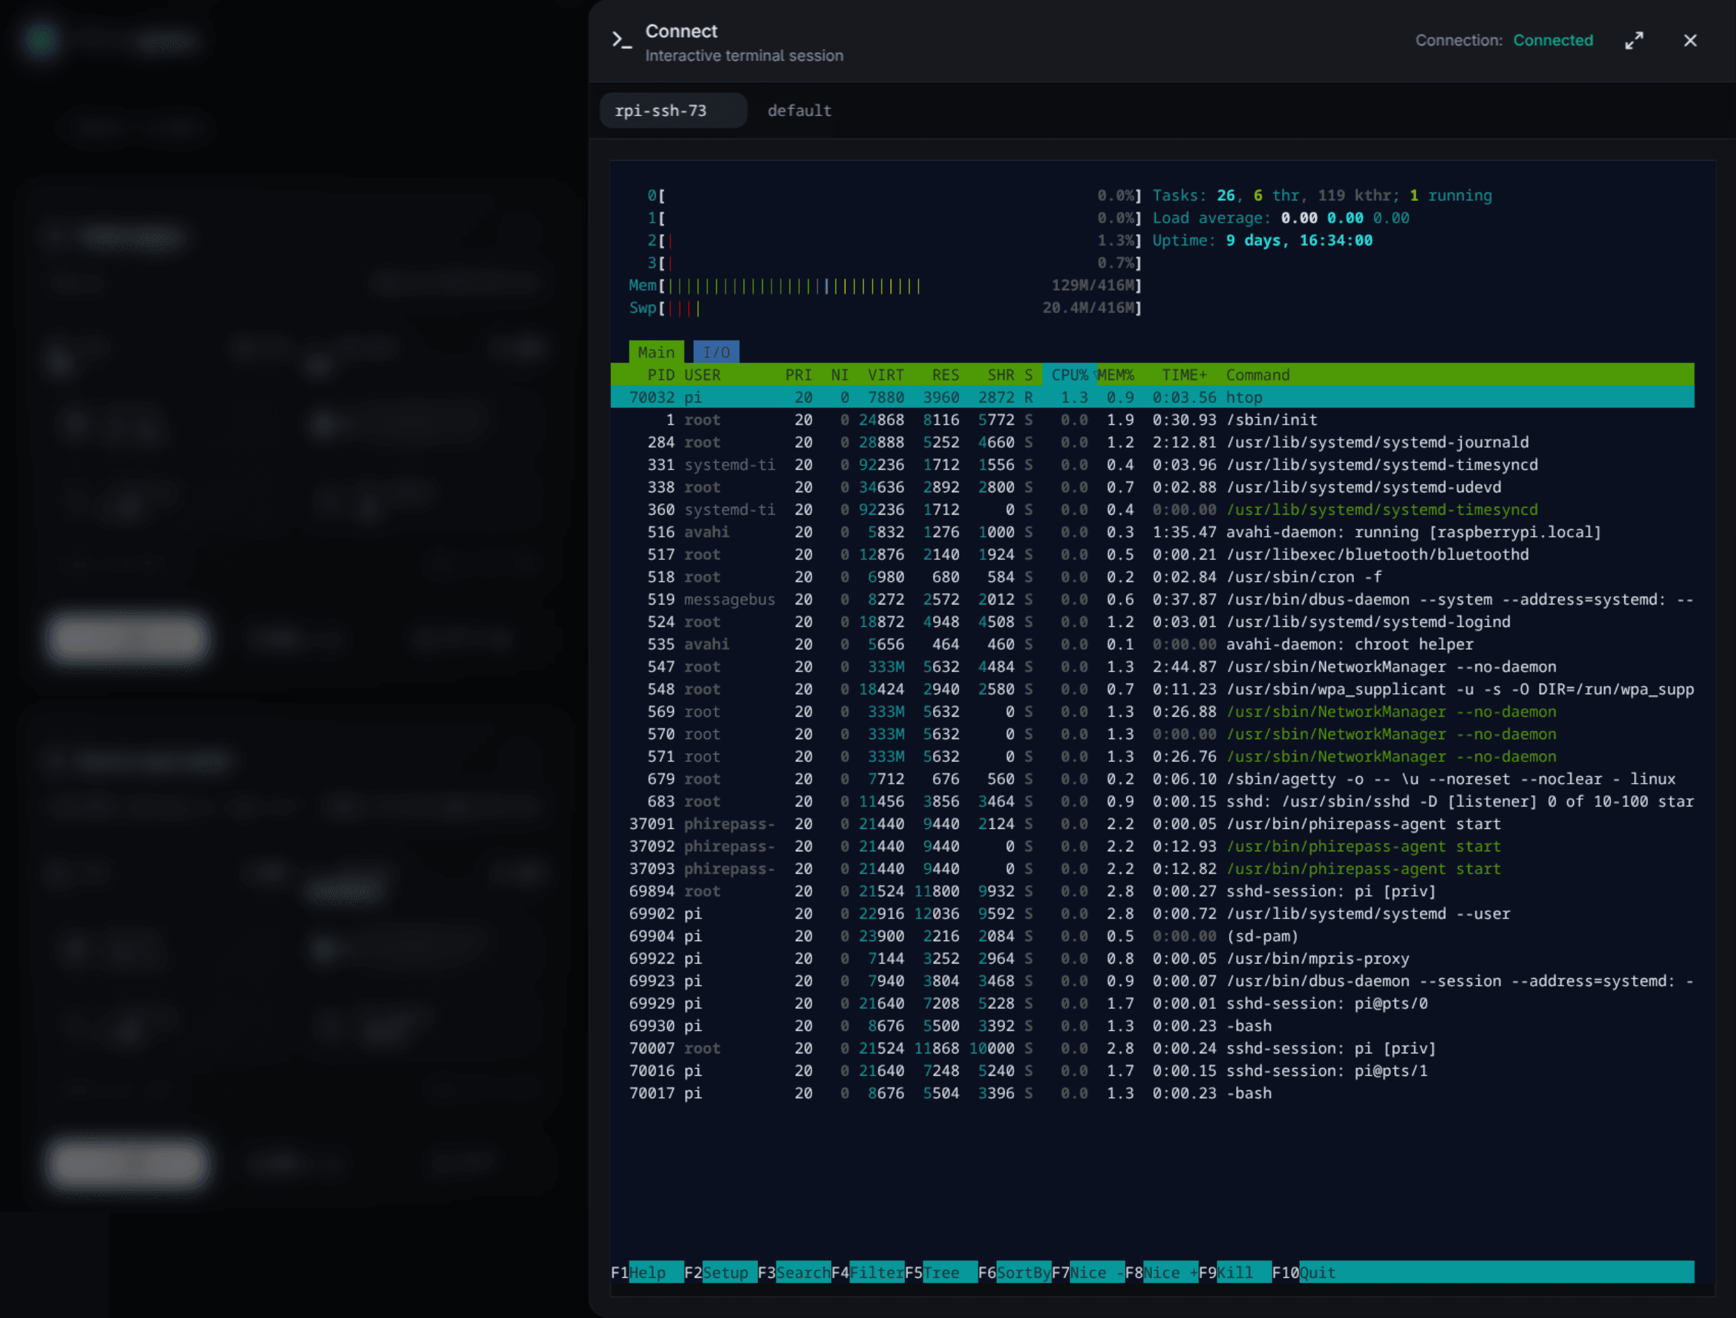1736x1318 pixels.
Task: Select the -bash row PID 70017
Action: point(1152,1094)
